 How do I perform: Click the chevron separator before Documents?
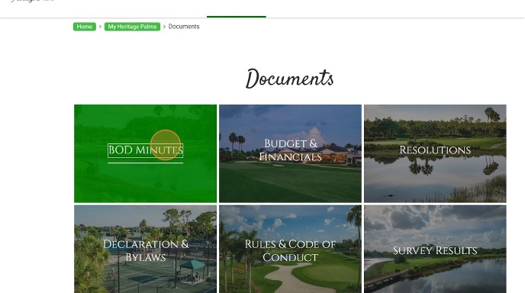pos(164,27)
